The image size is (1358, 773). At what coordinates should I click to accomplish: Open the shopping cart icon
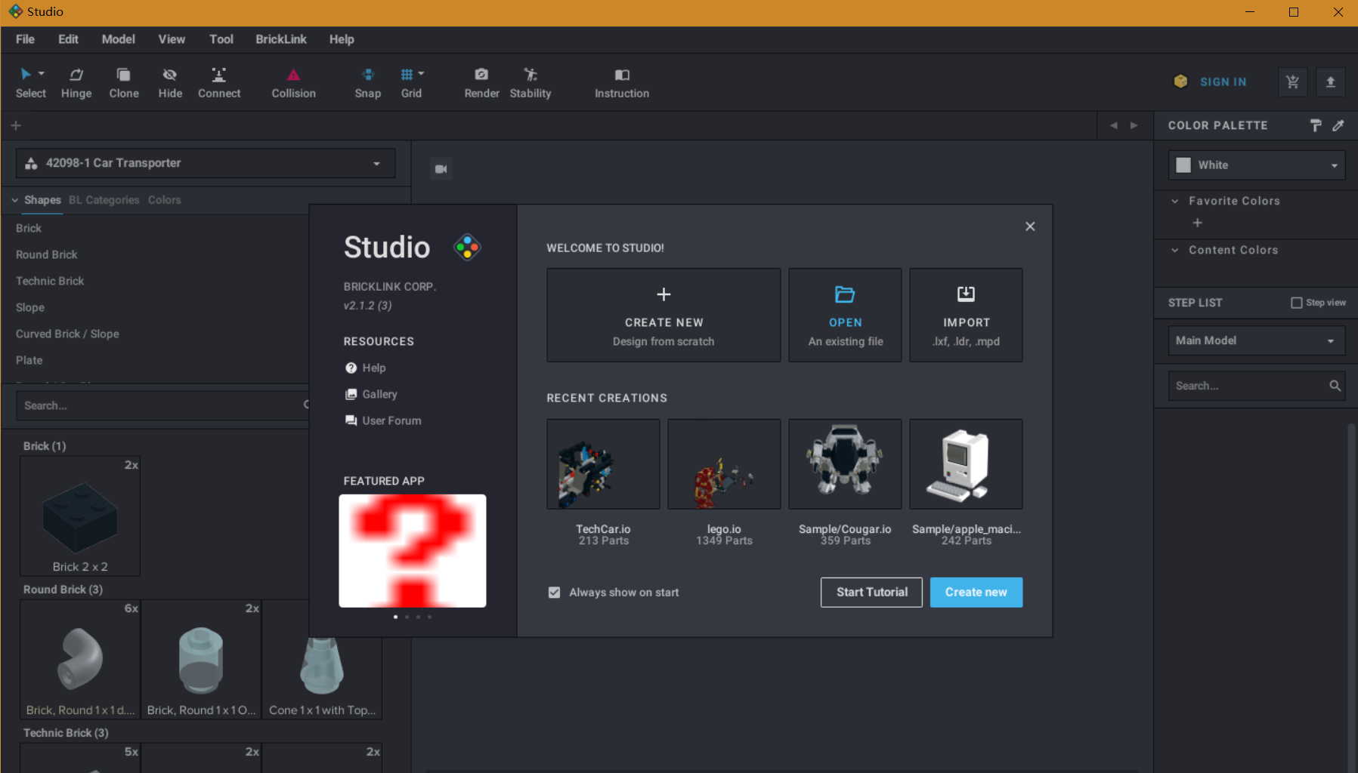[1292, 82]
